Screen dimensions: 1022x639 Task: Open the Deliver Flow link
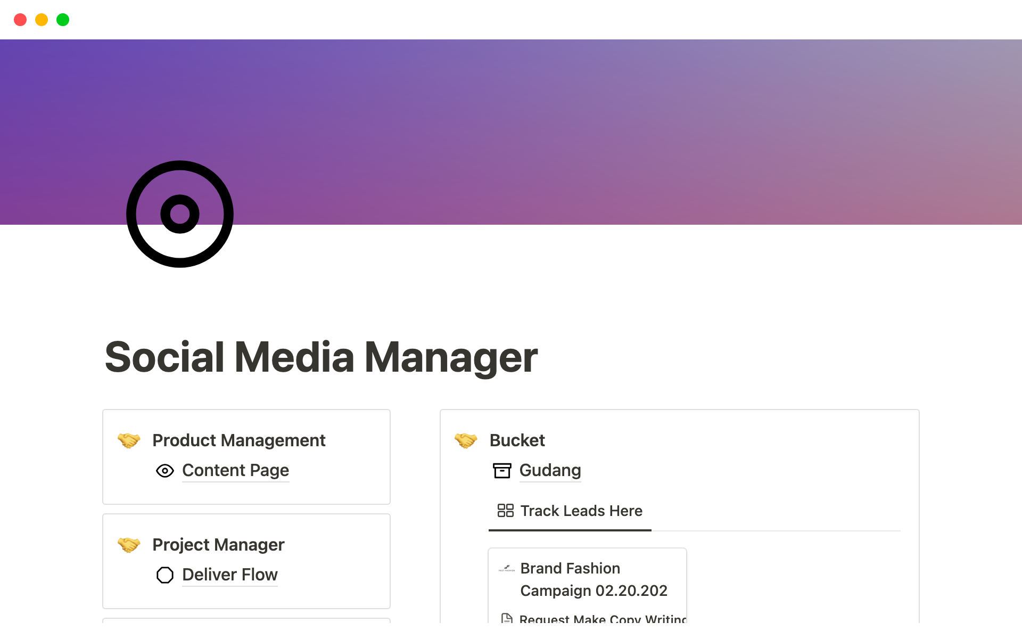(x=230, y=575)
